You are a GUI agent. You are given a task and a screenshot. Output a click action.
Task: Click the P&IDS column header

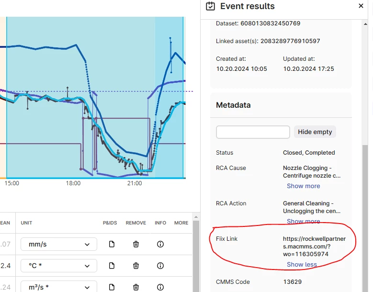[x=110, y=223]
